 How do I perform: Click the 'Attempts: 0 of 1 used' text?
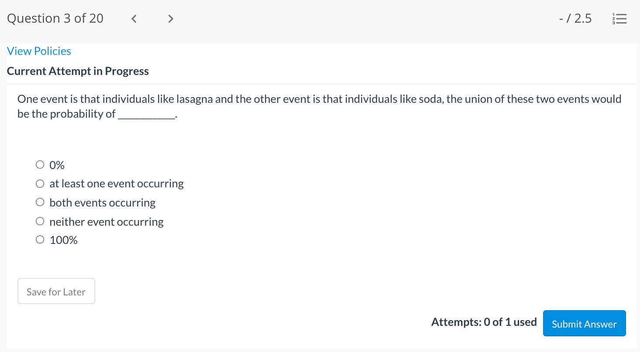[484, 322]
